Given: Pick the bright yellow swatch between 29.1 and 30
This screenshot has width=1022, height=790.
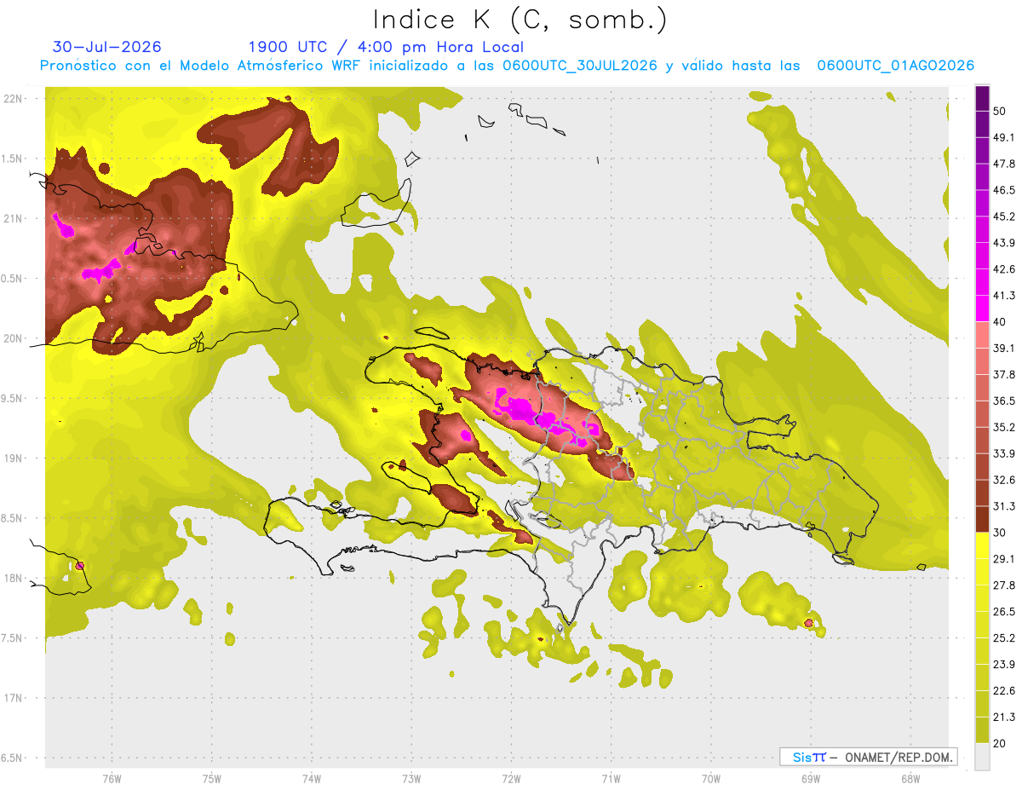Looking at the screenshot, I should (982, 545).
